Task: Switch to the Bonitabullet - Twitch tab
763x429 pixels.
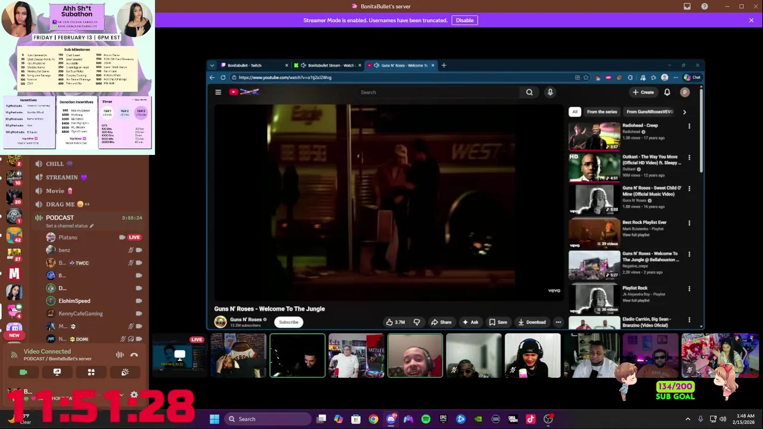Action: (253, 65)
